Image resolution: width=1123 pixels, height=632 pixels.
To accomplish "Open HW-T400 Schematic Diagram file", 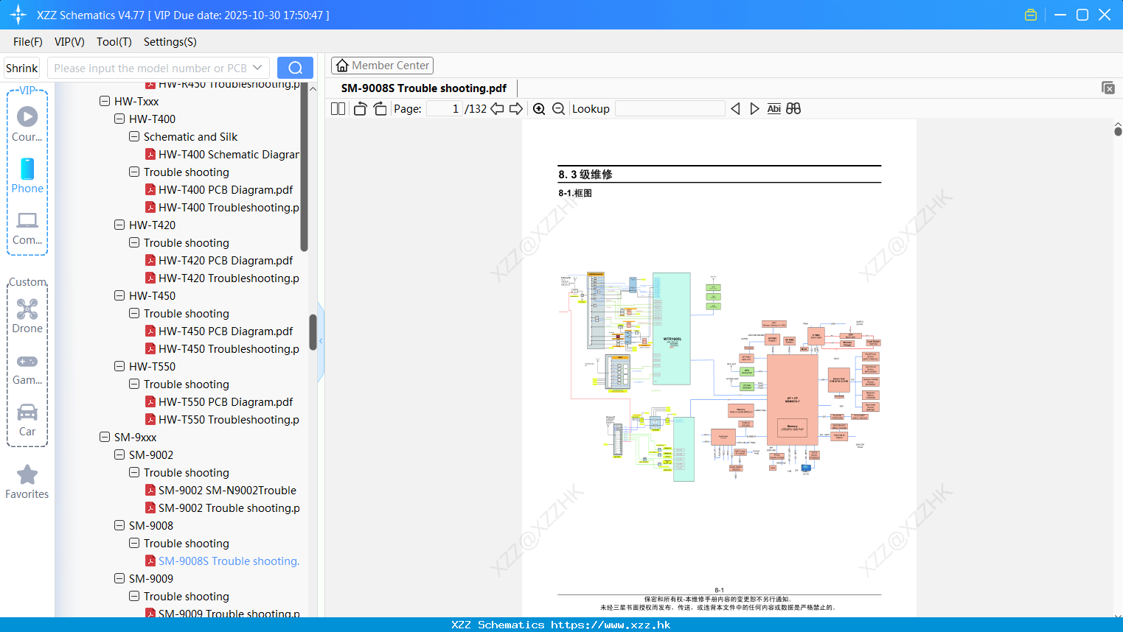I will coord(229,155).
